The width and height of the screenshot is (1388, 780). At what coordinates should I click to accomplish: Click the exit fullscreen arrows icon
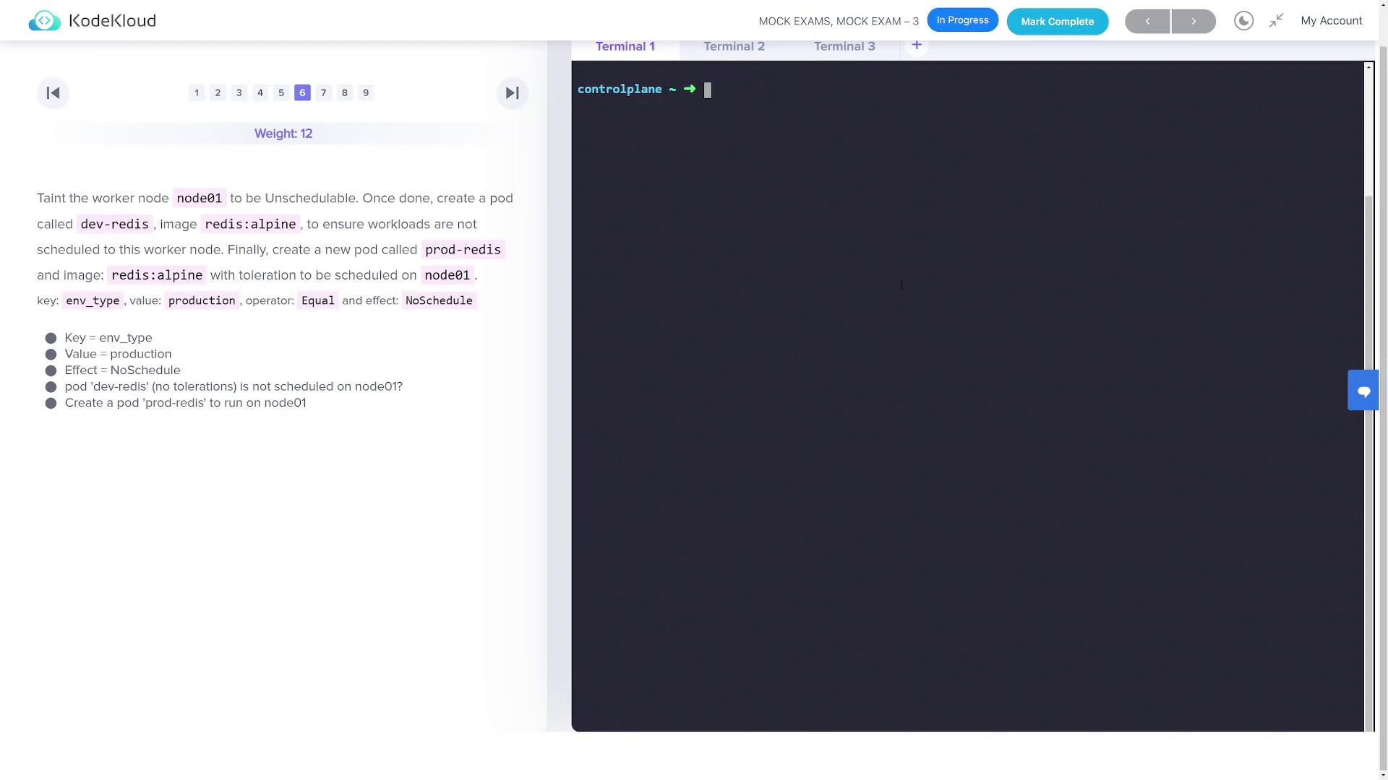1276,21
